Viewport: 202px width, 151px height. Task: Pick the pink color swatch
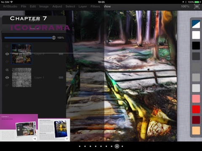196,99
